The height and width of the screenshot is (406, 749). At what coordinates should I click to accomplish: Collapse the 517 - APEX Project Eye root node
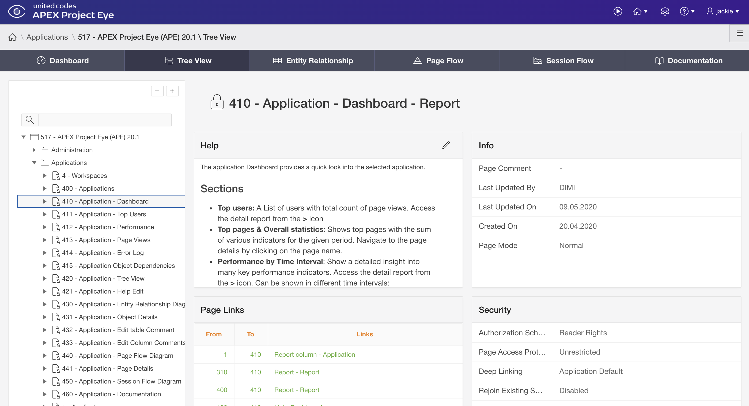point(24,137)
